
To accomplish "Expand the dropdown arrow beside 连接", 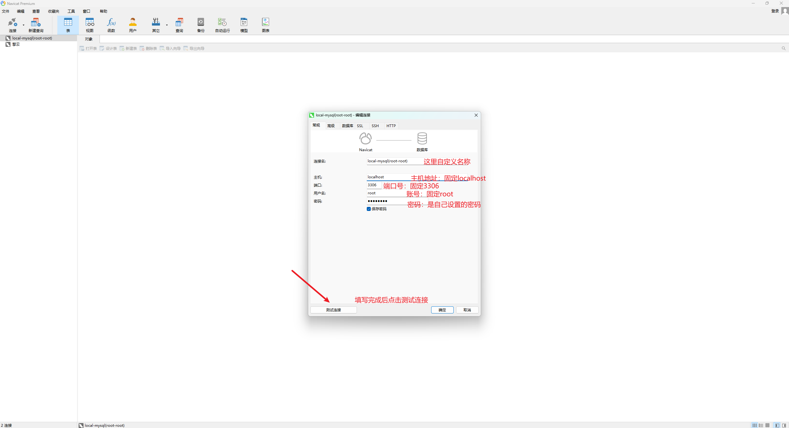I will point(23,25).
